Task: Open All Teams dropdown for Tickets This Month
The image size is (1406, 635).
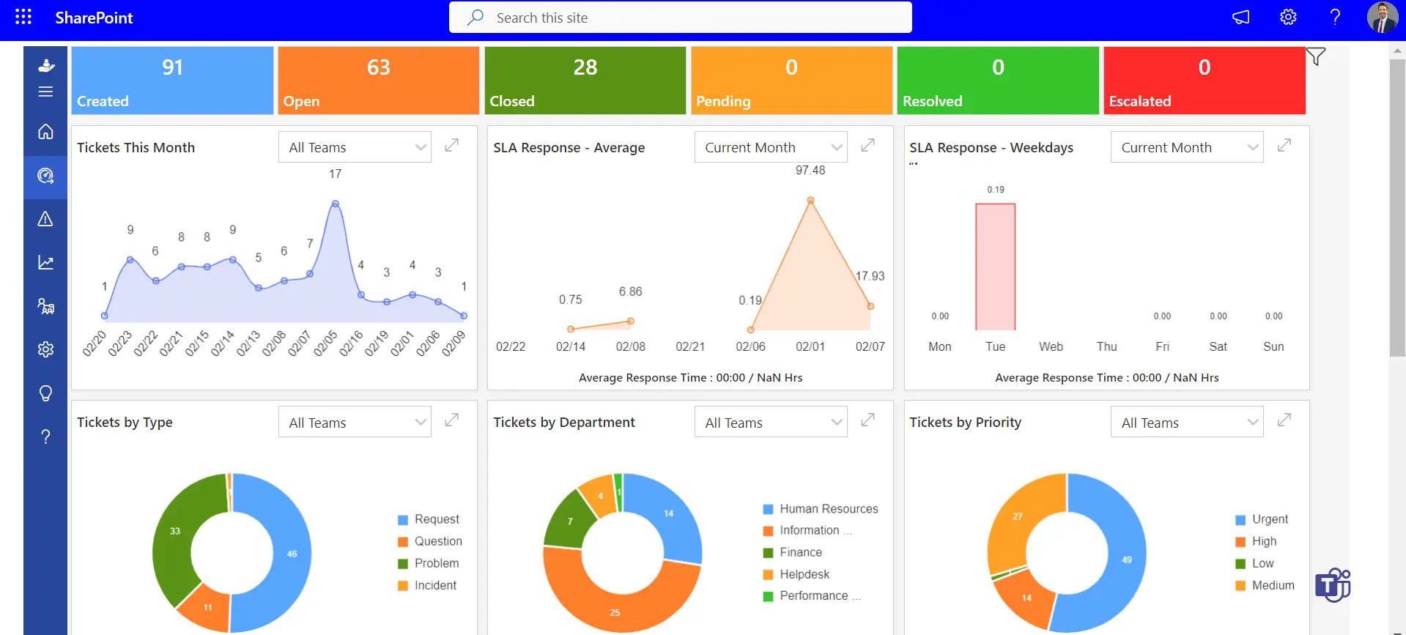Action: pos(355,147)
